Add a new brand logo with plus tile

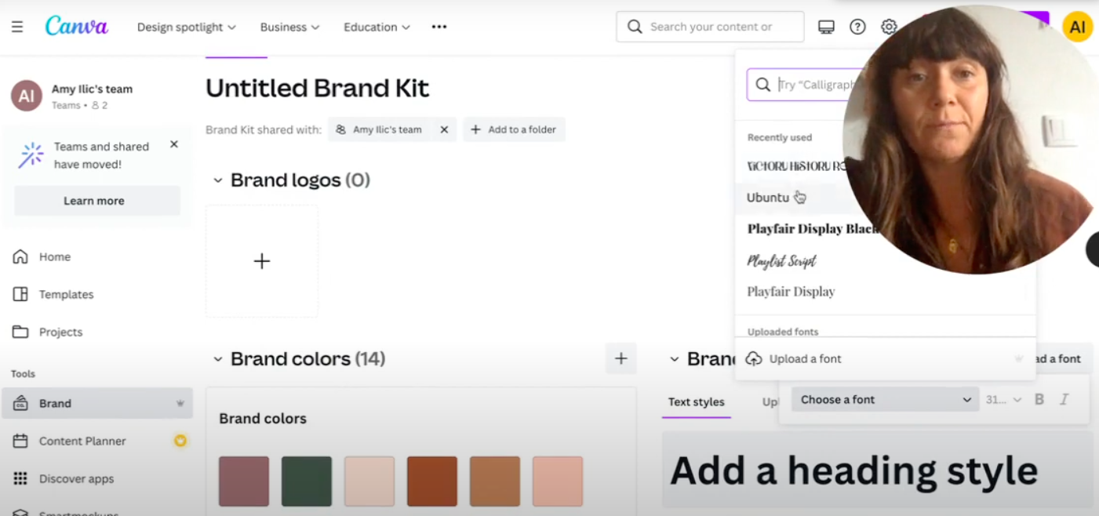pyautogui.click(x=262, y=261)
